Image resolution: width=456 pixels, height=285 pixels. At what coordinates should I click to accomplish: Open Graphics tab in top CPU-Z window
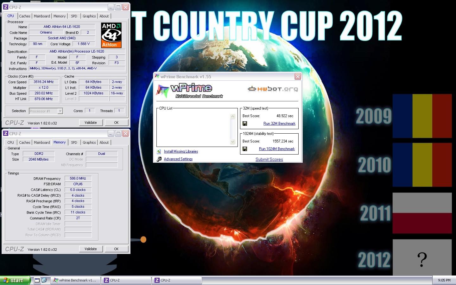tap(89, 16)
